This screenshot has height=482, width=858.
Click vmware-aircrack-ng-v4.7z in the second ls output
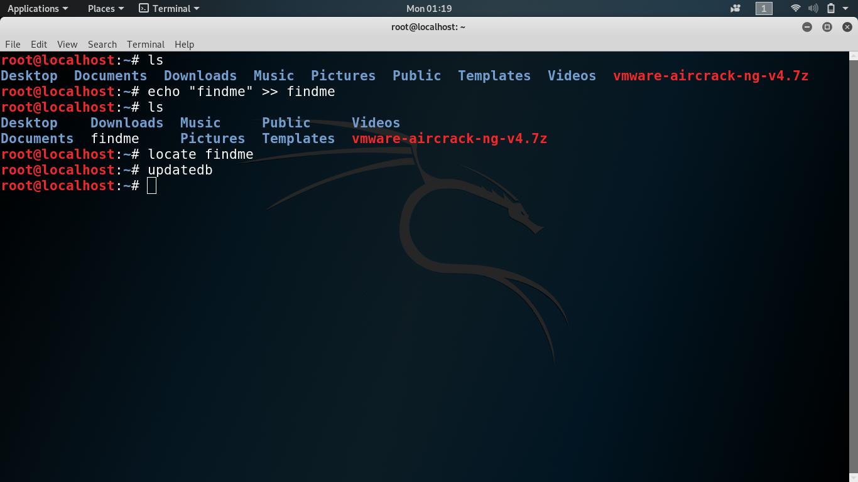click(x=450, y=139)
